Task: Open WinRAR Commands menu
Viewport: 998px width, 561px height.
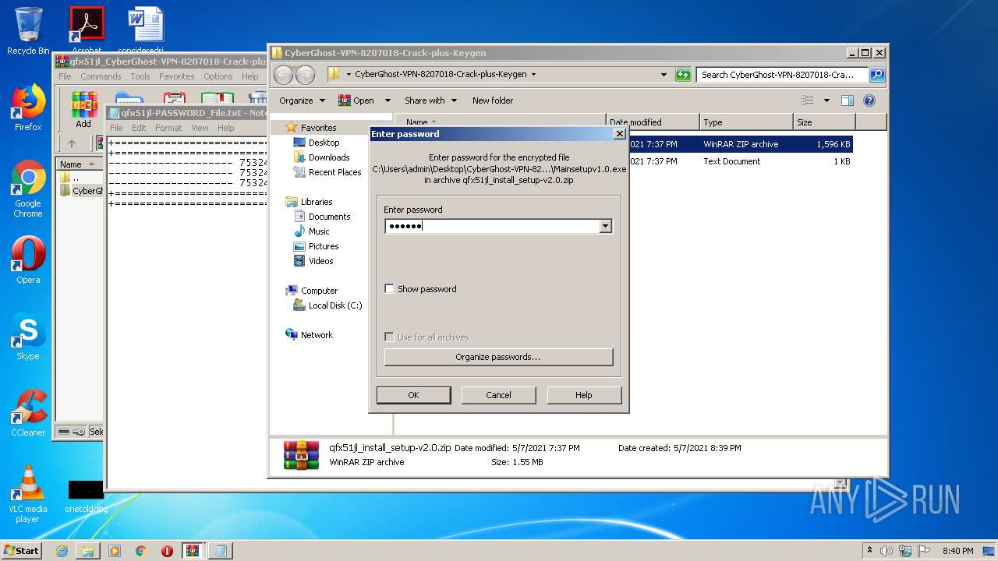Action: 101,76
